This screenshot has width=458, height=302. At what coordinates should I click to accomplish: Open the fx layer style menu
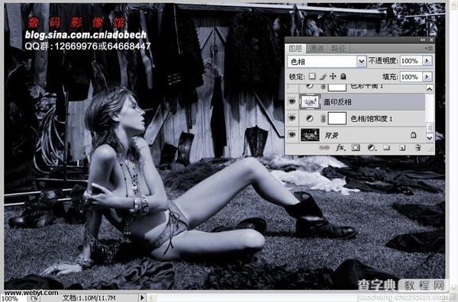[x=340, y=148]
